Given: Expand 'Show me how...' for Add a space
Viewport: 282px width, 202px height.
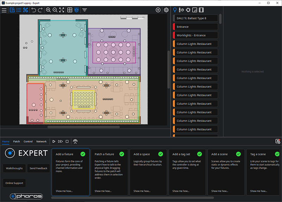Looking at the screenshot, I should 142,191.
